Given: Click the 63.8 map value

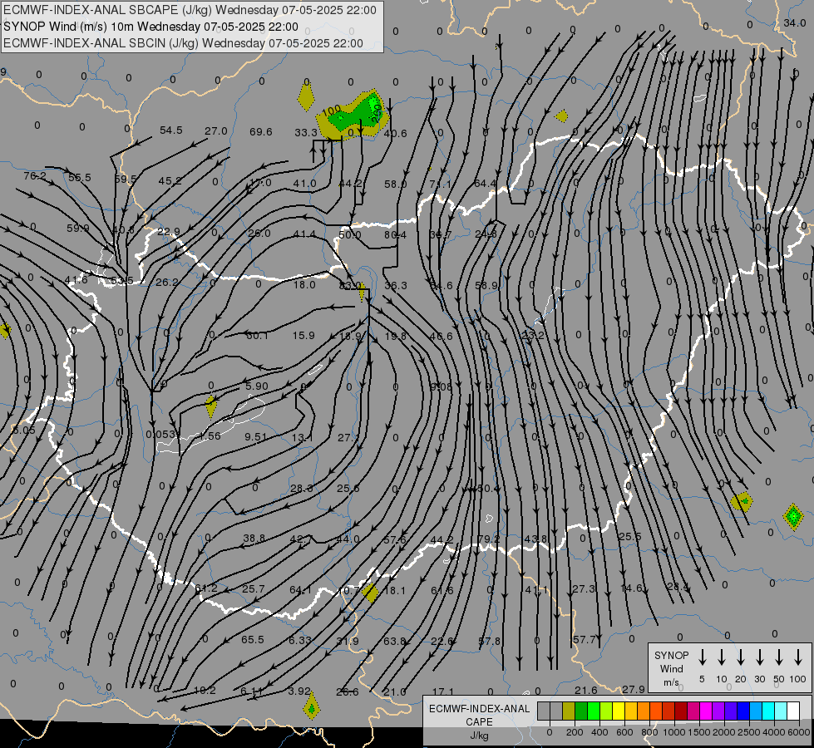Looking at the screenshot, I should pos(395,642).
